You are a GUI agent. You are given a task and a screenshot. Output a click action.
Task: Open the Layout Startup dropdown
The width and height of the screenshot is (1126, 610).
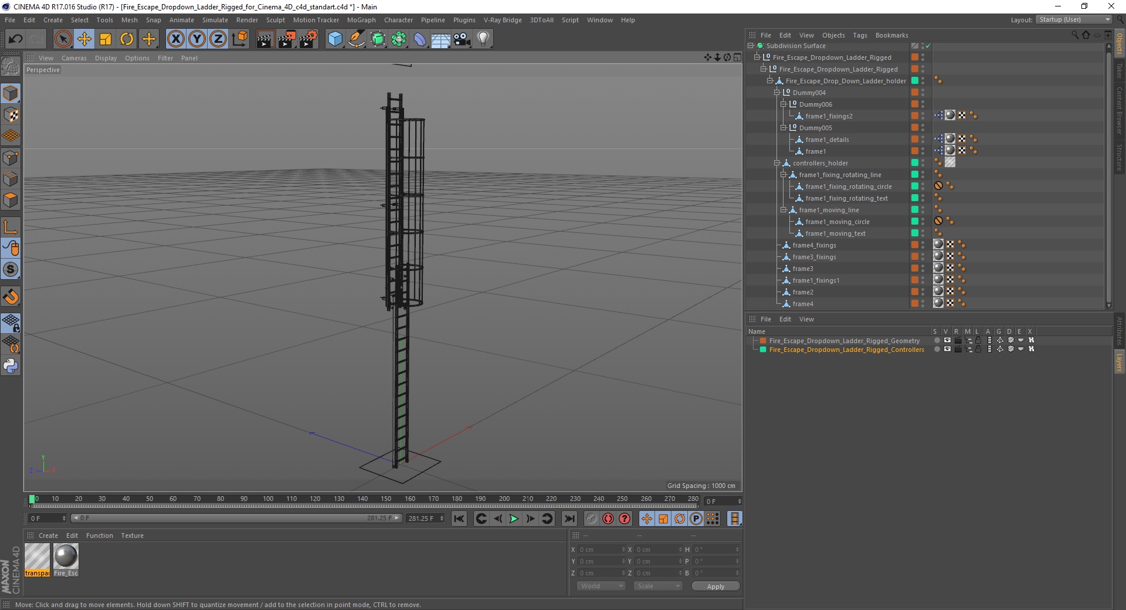(1074, 20)
